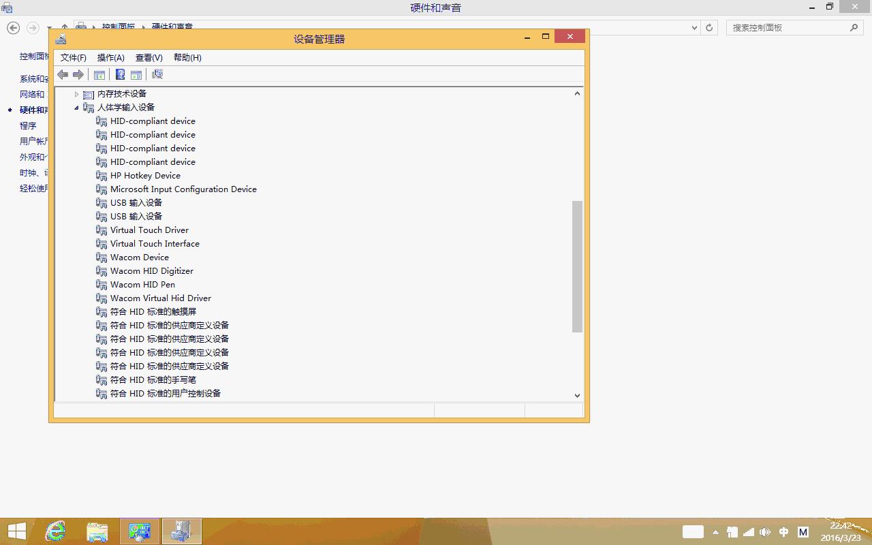Switch to Control Panel taskbar button
Image resolution: width=872 pixels, height=545 pixels.
pos(140,531)
